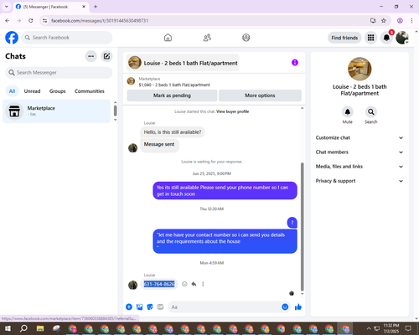Send a thumbs-up like
The height and width of the screenshot is (335, 419).
point(298,307)
